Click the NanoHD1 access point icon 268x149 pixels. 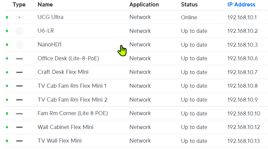pyautogui.click(x=19, y=45)
